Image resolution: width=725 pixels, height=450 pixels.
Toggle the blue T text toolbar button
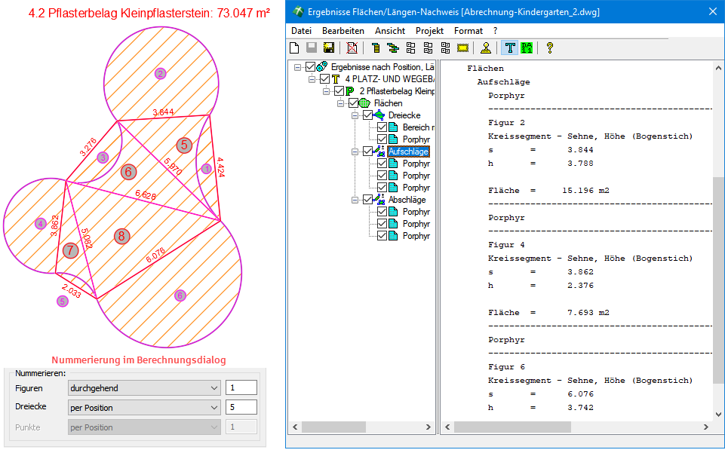pyautogui.click(x=510, y=48)
